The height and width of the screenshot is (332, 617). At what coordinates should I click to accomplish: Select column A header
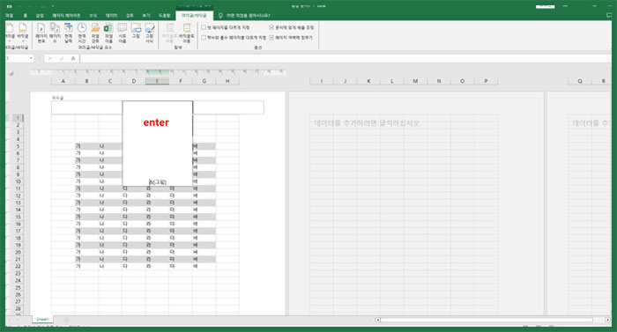pyautogui.click(x=63, y=81)
